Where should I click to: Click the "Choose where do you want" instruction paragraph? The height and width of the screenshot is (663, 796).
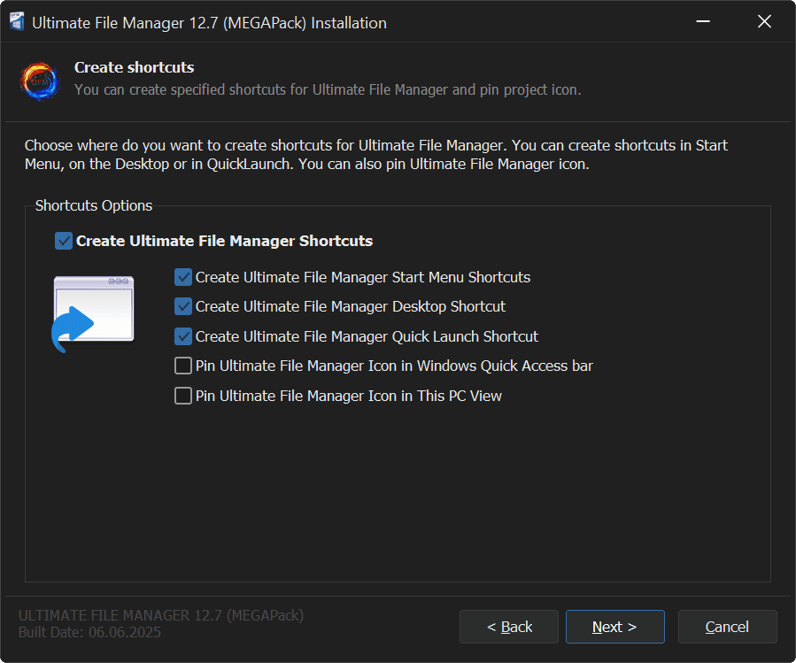click(375, 154)
